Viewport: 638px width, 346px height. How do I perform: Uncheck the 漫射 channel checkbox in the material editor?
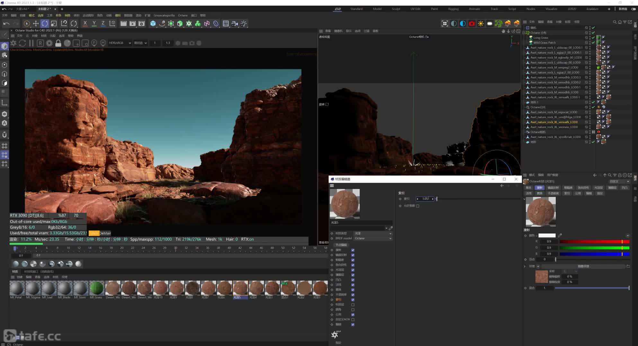(353, 250)
